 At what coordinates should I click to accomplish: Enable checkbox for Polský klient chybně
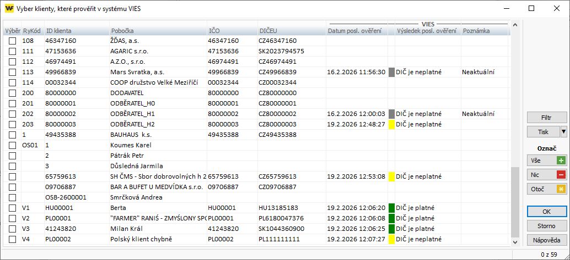click(x=12, y=239)
